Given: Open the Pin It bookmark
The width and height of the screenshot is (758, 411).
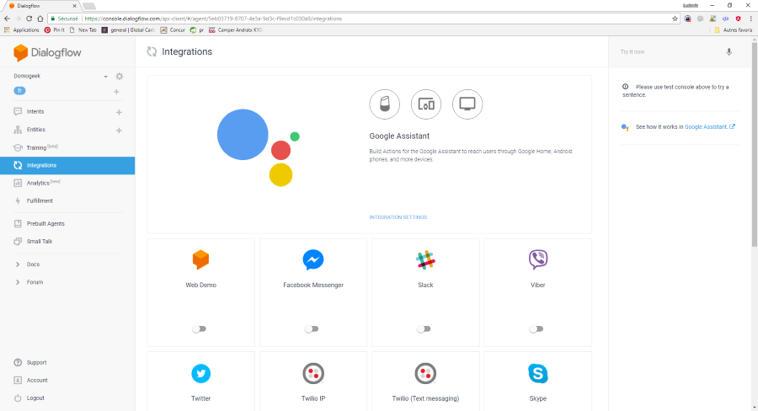Looking at the screenshot, I should pyautogui.click(x=54, y=30).
